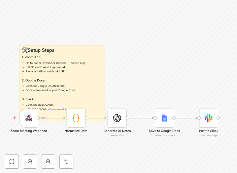The image size is (237, 173).
Task: Click the 'Connect Google OAuth in n8n' line
Action: 45,86
